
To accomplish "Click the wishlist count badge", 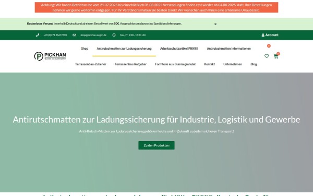I will click(x=269, y=46).
